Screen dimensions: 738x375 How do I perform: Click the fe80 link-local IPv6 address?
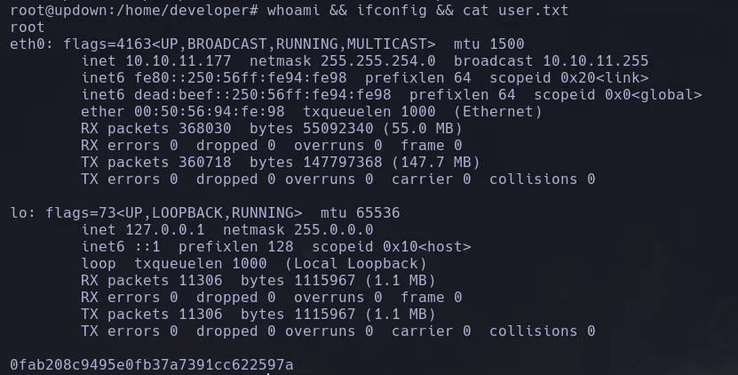pos(223,77)
